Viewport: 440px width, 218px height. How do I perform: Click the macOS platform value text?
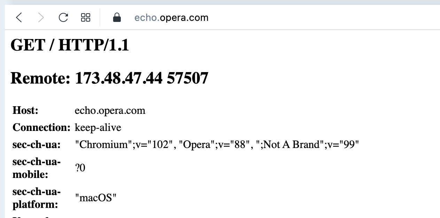[x=96, y=197]
